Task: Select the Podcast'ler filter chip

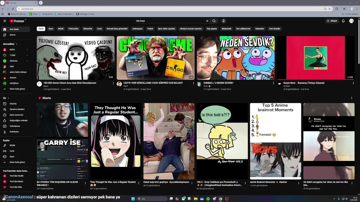Action: (x=73, y=29)
